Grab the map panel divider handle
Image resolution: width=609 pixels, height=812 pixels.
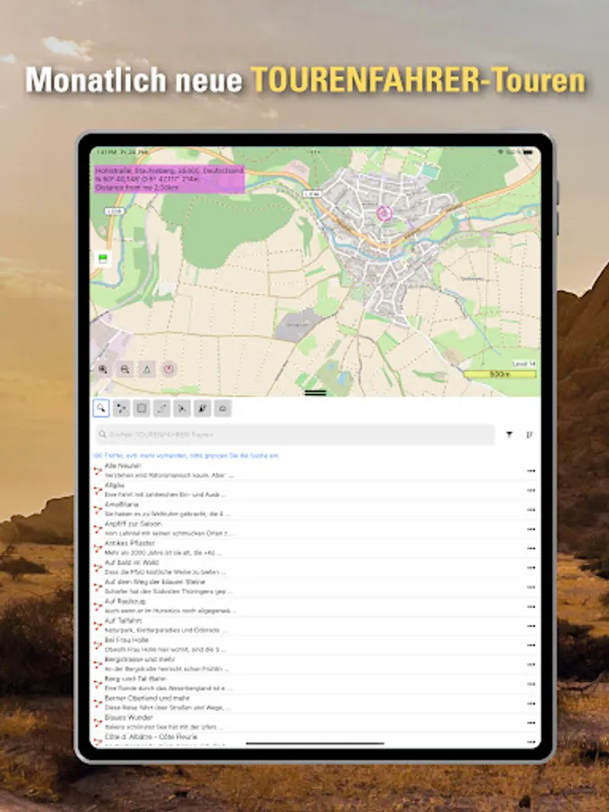pyautogui.click(x=316, y=393)
